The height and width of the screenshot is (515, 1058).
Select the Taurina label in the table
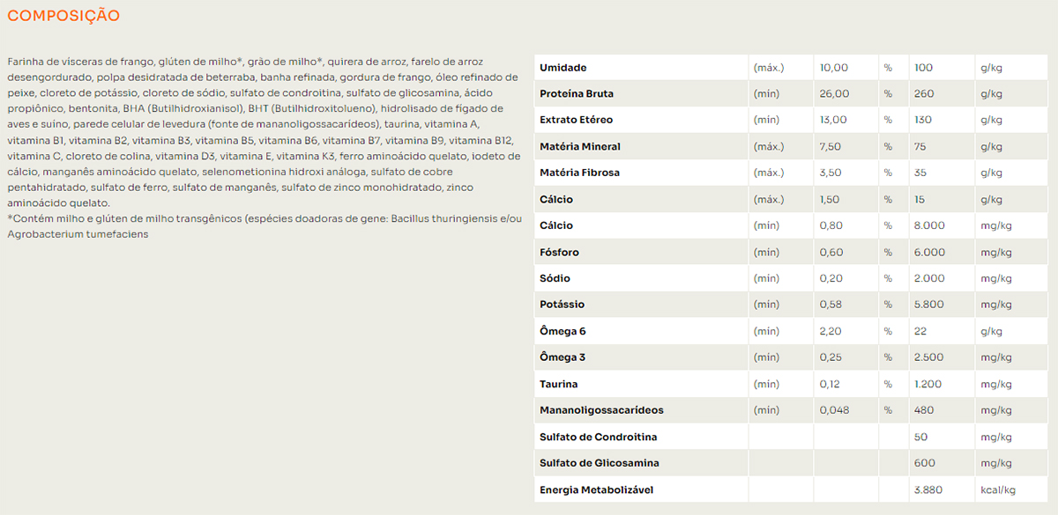(558, 385)
